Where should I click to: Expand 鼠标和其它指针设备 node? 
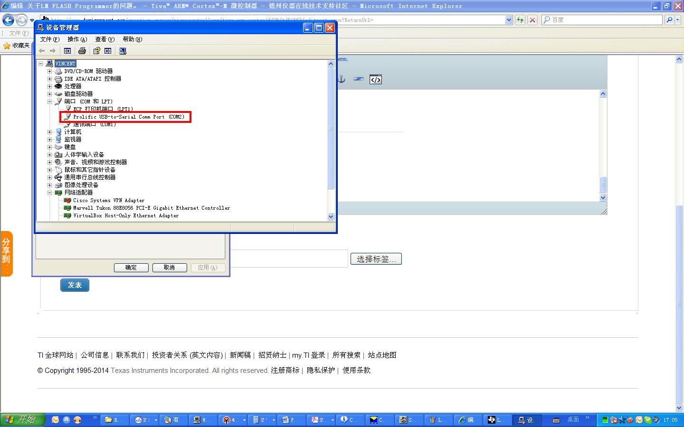coord(49,170)
